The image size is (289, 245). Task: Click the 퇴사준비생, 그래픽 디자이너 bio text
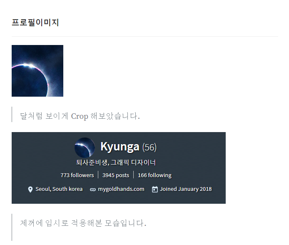116,162
